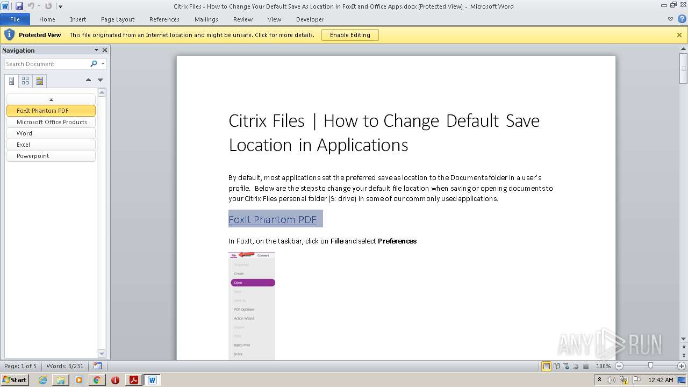Image resolution: width=688 pixels, height=387 pixels.
Task: Open the search options dropdown arrow
Action: [x=103, y=64]
